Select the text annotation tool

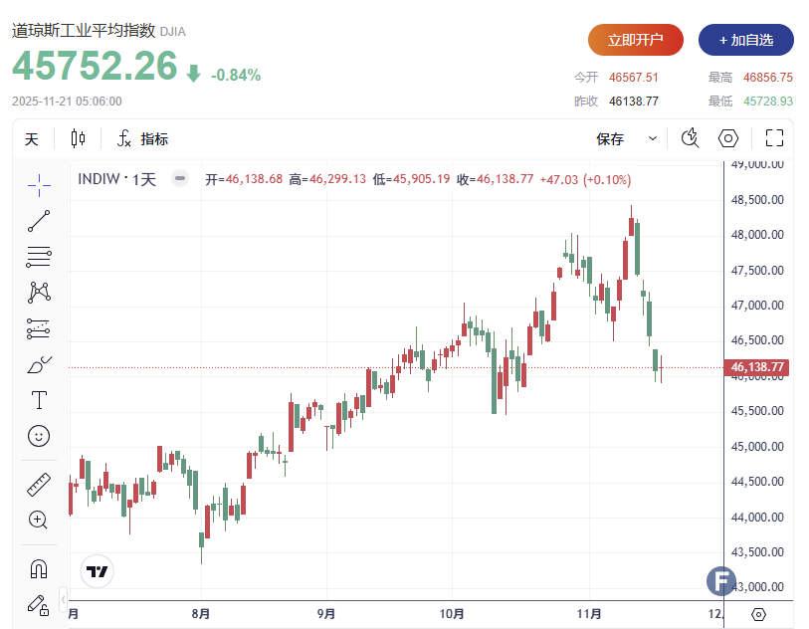pos(39,400)
